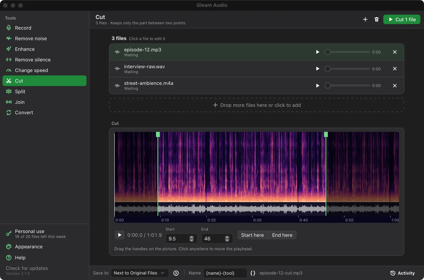This screenshot has width=424, height=280.
Task: Play interview-raw.wav preview
Action: point(317,69)
